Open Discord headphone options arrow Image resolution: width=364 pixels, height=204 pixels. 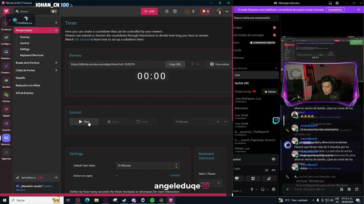click(x=268, y=189)
